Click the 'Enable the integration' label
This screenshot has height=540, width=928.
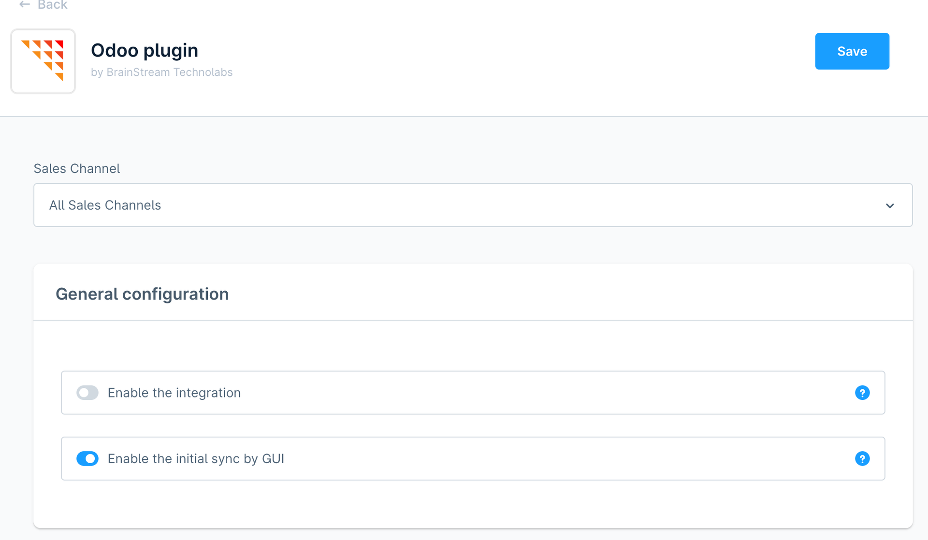[174, 393]
